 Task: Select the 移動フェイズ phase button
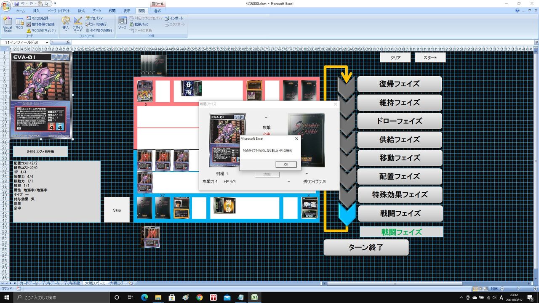[400, 158]
